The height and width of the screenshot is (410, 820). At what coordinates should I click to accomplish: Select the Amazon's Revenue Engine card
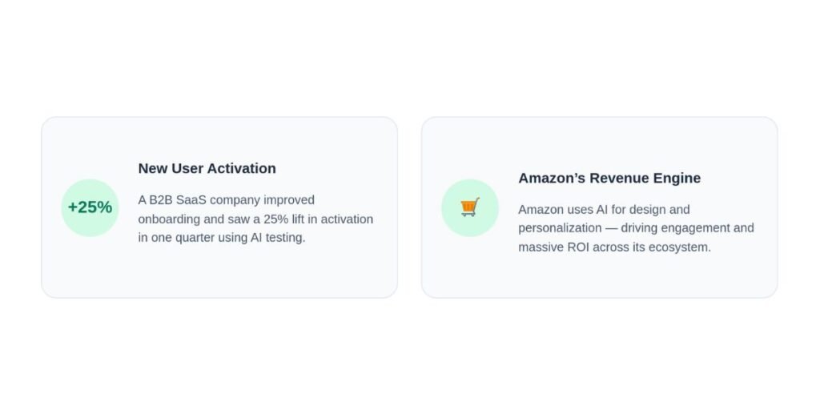tap(599, 207)
